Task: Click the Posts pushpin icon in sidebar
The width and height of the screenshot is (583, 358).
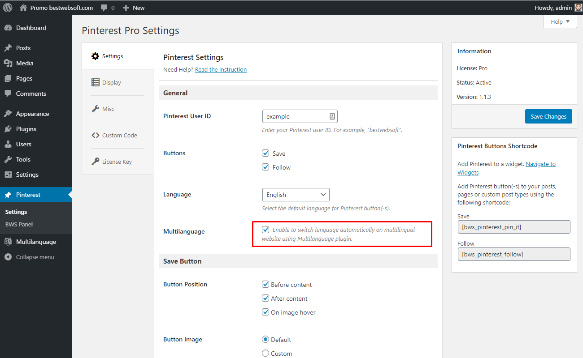Action: [x=8, y=48]
